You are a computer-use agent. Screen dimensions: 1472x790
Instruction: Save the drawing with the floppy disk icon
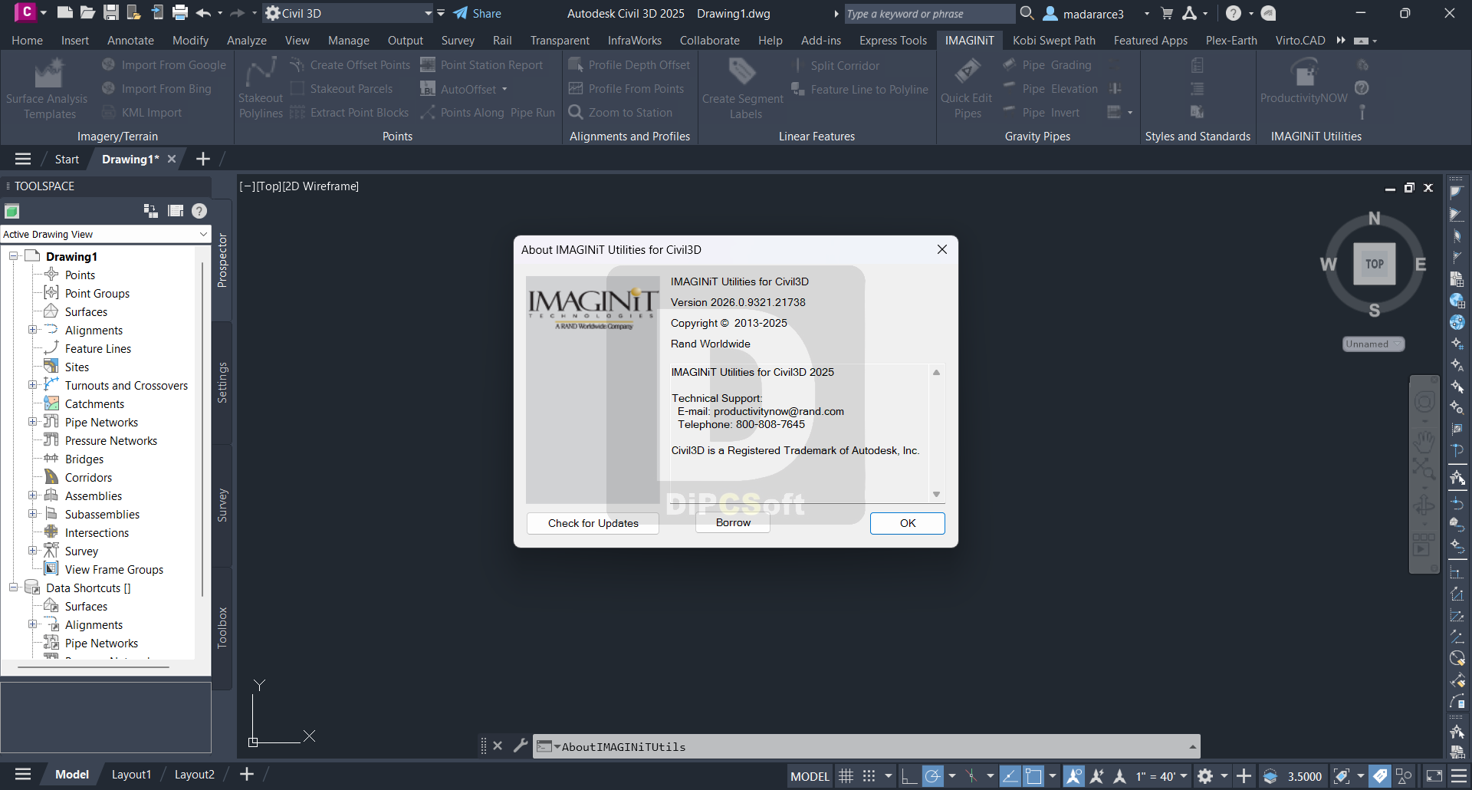[x=111, y=13]
